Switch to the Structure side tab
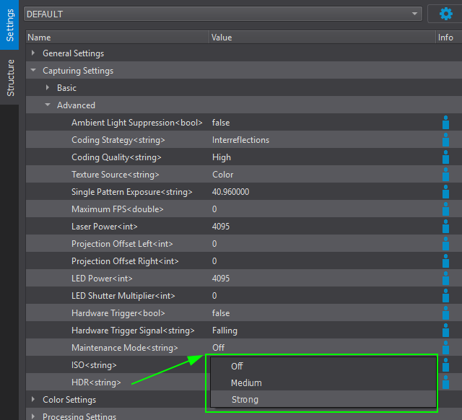Image resolution: width=462 pixels, height=420 pixels. coord(10,78)
